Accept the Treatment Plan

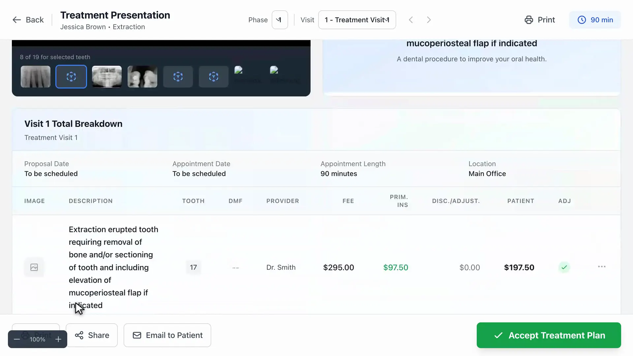click(x=549, y=335)
